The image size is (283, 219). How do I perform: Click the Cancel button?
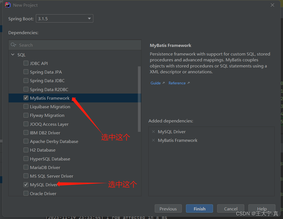click(231, 209)
